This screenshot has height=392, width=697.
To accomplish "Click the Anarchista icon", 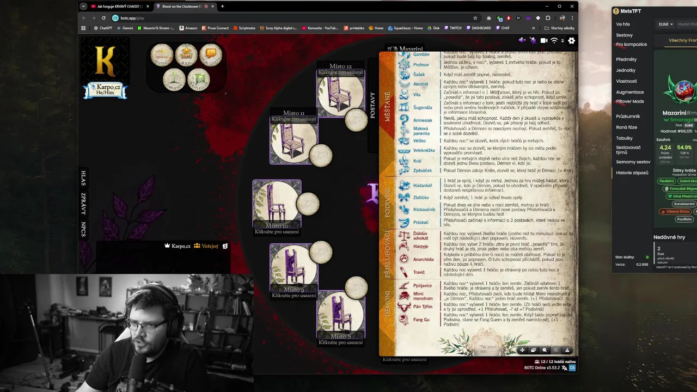I will [405, 260].
